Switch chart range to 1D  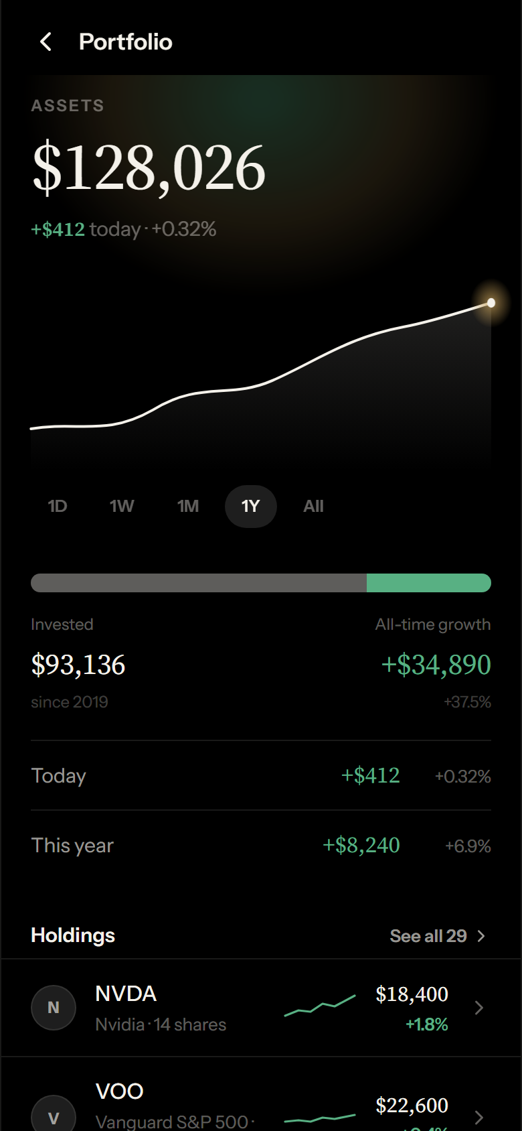58,507
